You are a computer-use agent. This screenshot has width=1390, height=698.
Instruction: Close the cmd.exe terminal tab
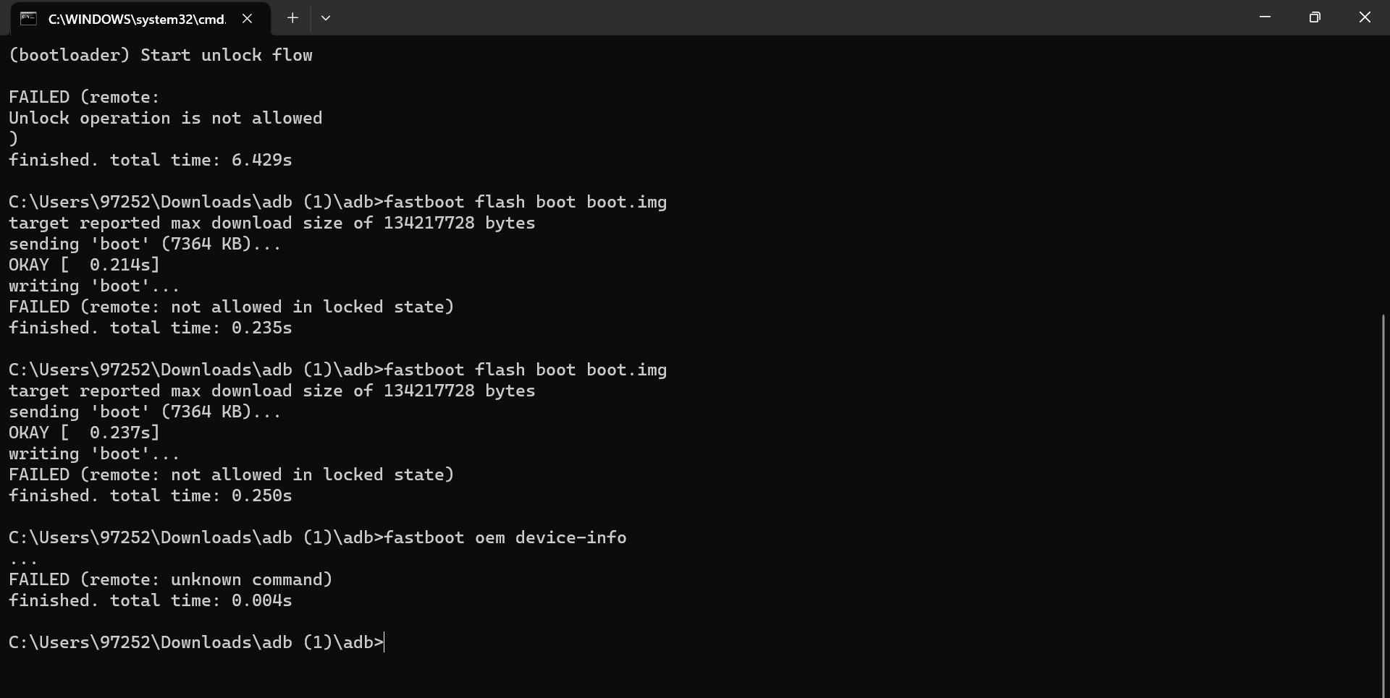pos(248,19)
